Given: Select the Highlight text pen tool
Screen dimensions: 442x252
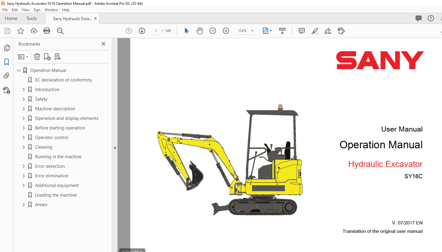Looking at the screenshot, I should [x=315, y=31].
